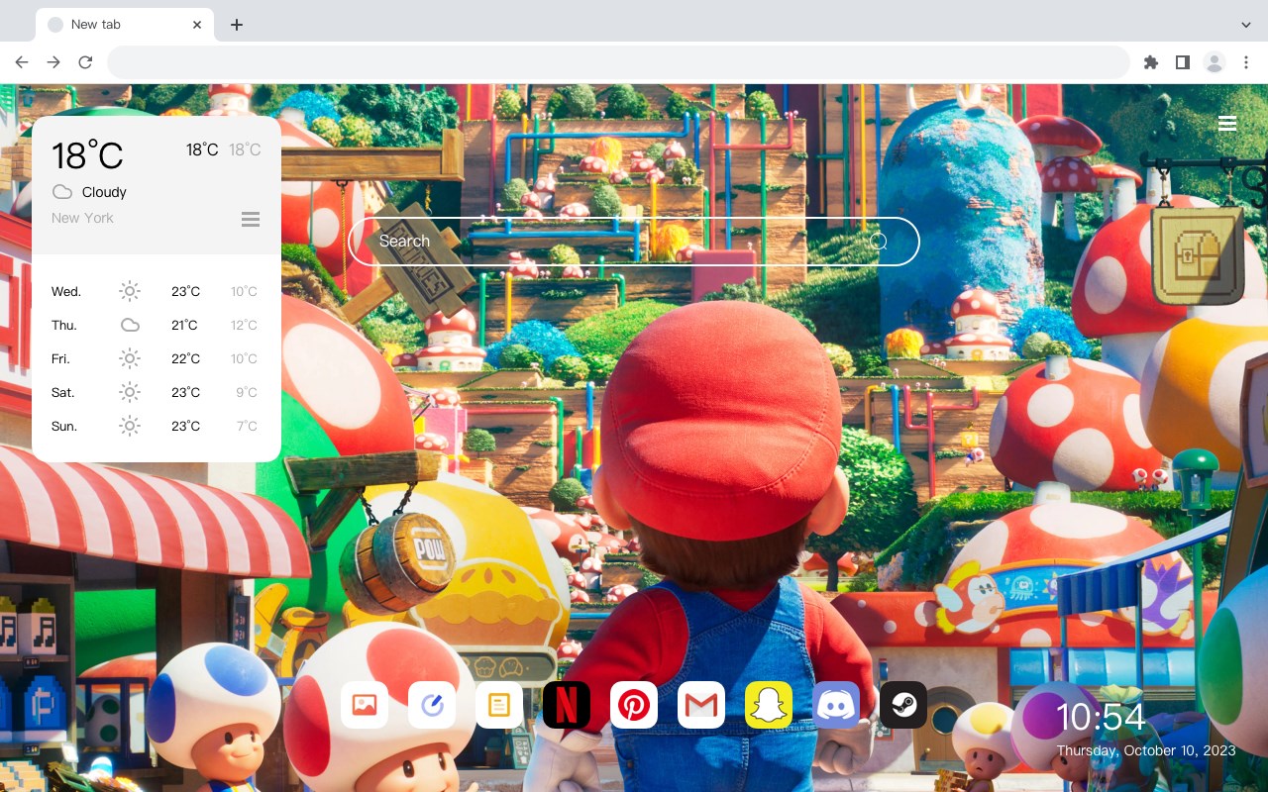Go forward to the next page
Viewport: 1268px width, 792px height.
pos(53,62)
